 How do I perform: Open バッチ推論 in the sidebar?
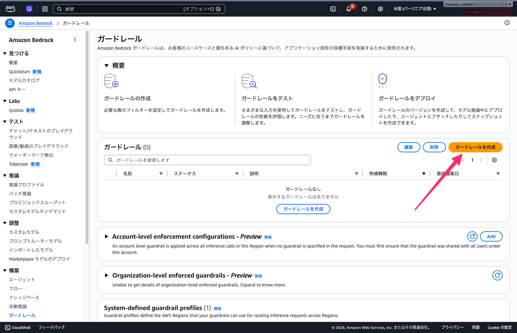(x=20, y=193)
